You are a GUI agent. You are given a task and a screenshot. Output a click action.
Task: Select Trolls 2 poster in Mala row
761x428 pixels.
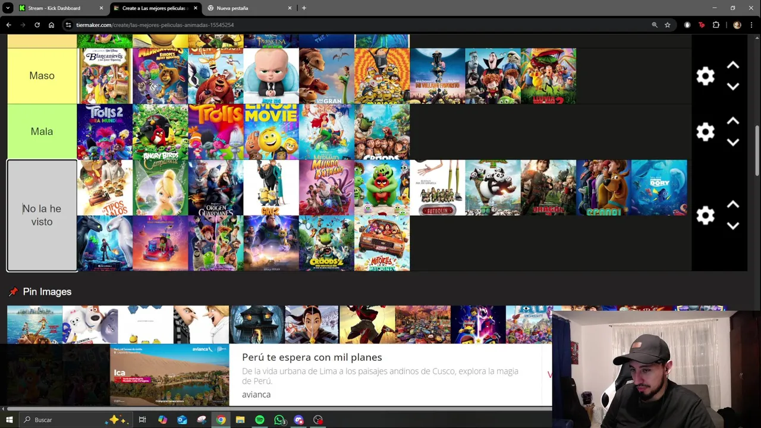tap(105, 132)
